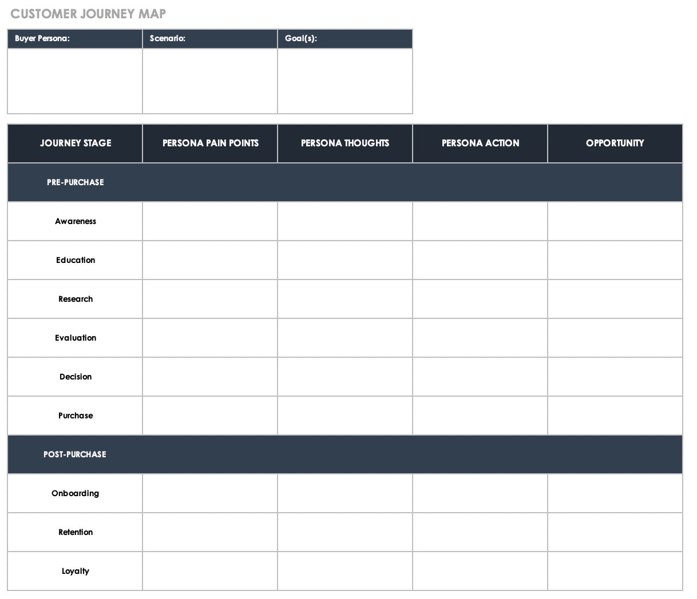The height and width of the screenshot is (599, 697).
Task: Click the Pain Points cell for Onboarding
Action: click(x=210, y=493)
